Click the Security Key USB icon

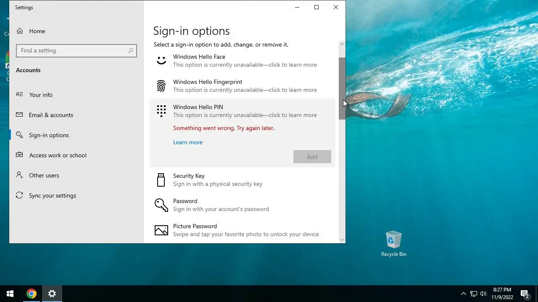[161, 180]
